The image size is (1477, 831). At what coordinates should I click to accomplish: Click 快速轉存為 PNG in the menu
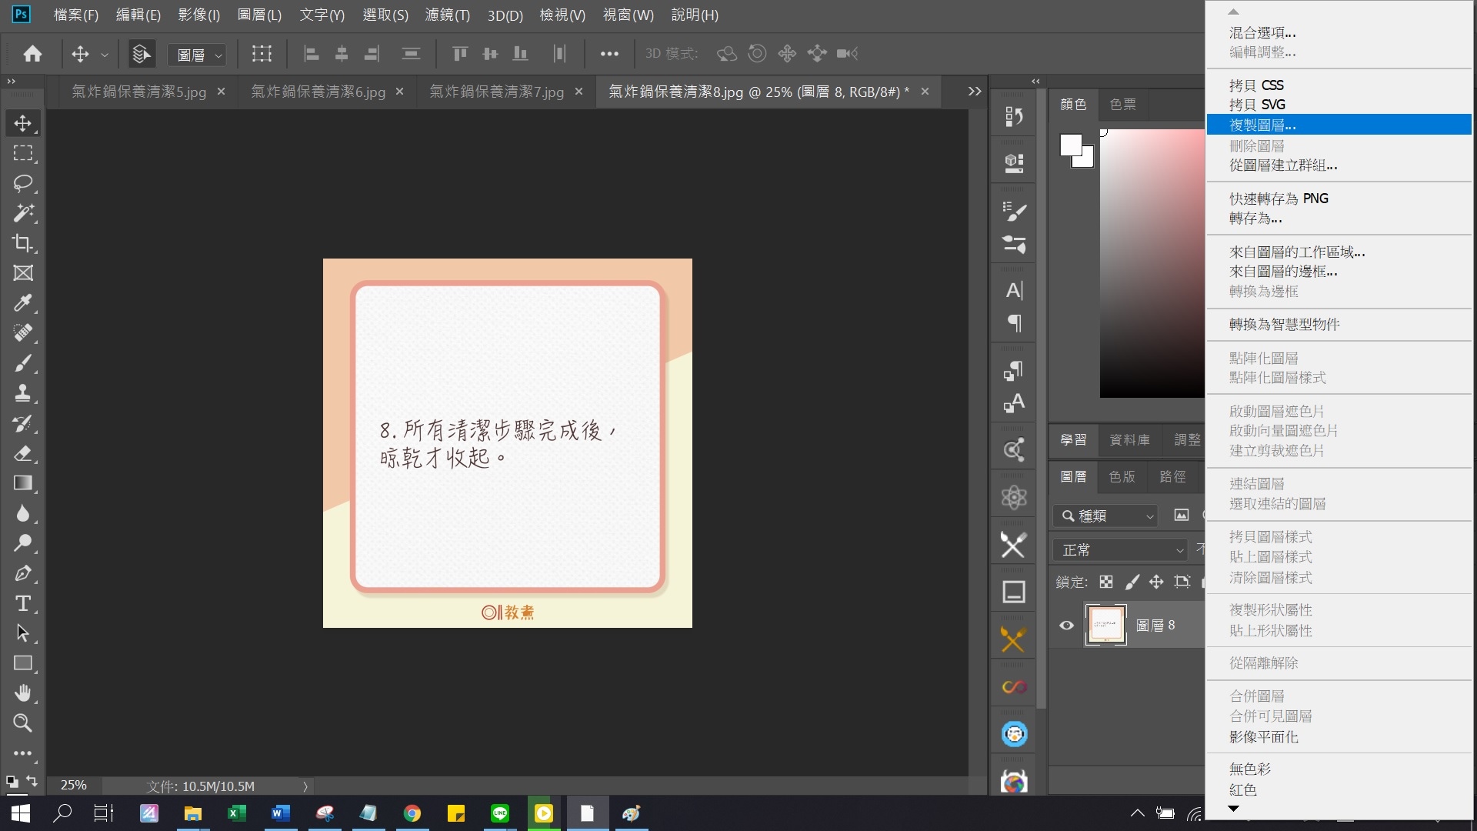point(1279,198)
